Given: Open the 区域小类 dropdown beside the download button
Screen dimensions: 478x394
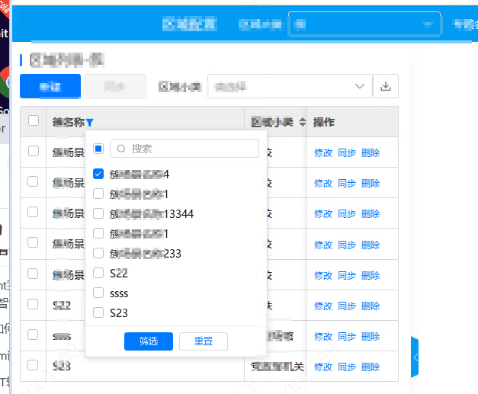Looking at the screenshot, I should pos(290,86).
